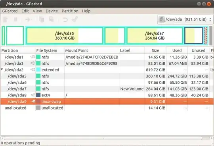Click the dark blue ext4 color swatch

pos(38,95)
